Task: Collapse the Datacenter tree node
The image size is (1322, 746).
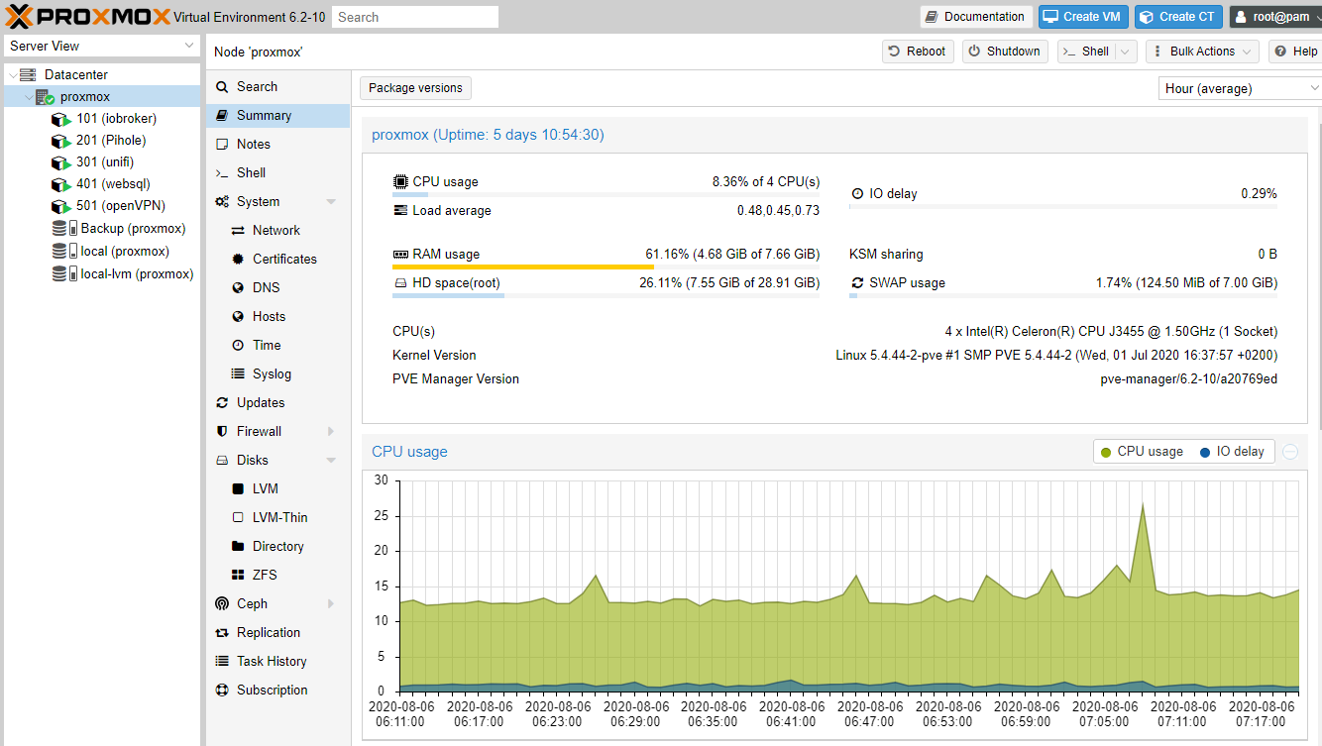Action: click(x=11, y=74)
